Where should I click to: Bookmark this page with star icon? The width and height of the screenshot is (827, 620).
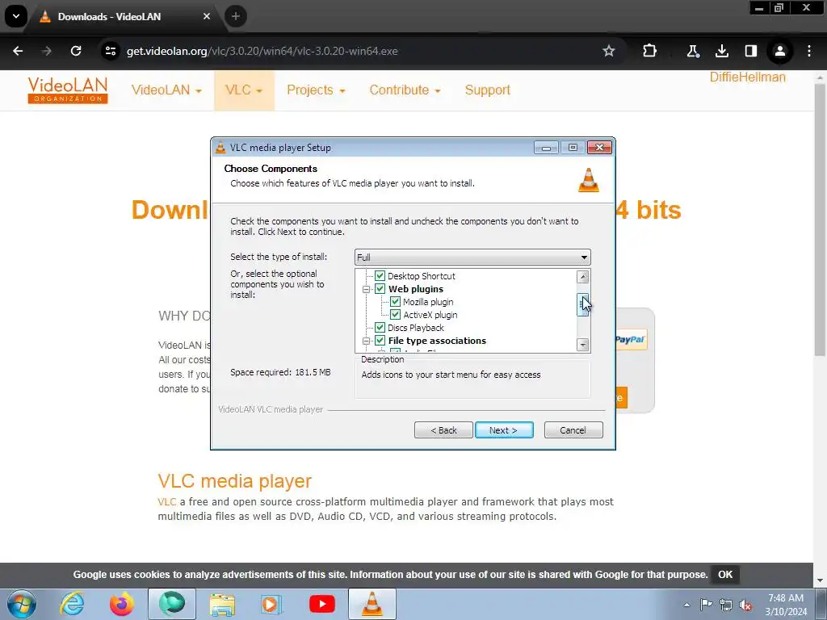609,51
